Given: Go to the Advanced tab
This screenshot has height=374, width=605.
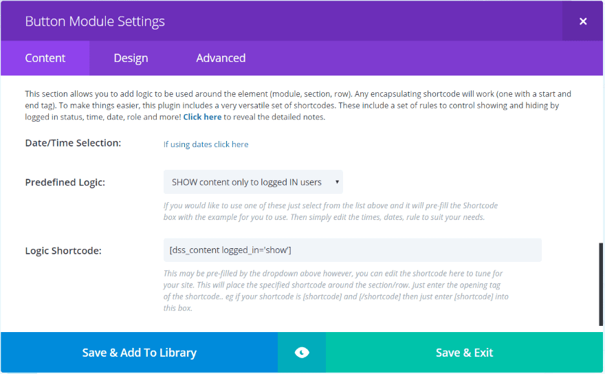Looking at the screenshot, I should click(221, 58).
